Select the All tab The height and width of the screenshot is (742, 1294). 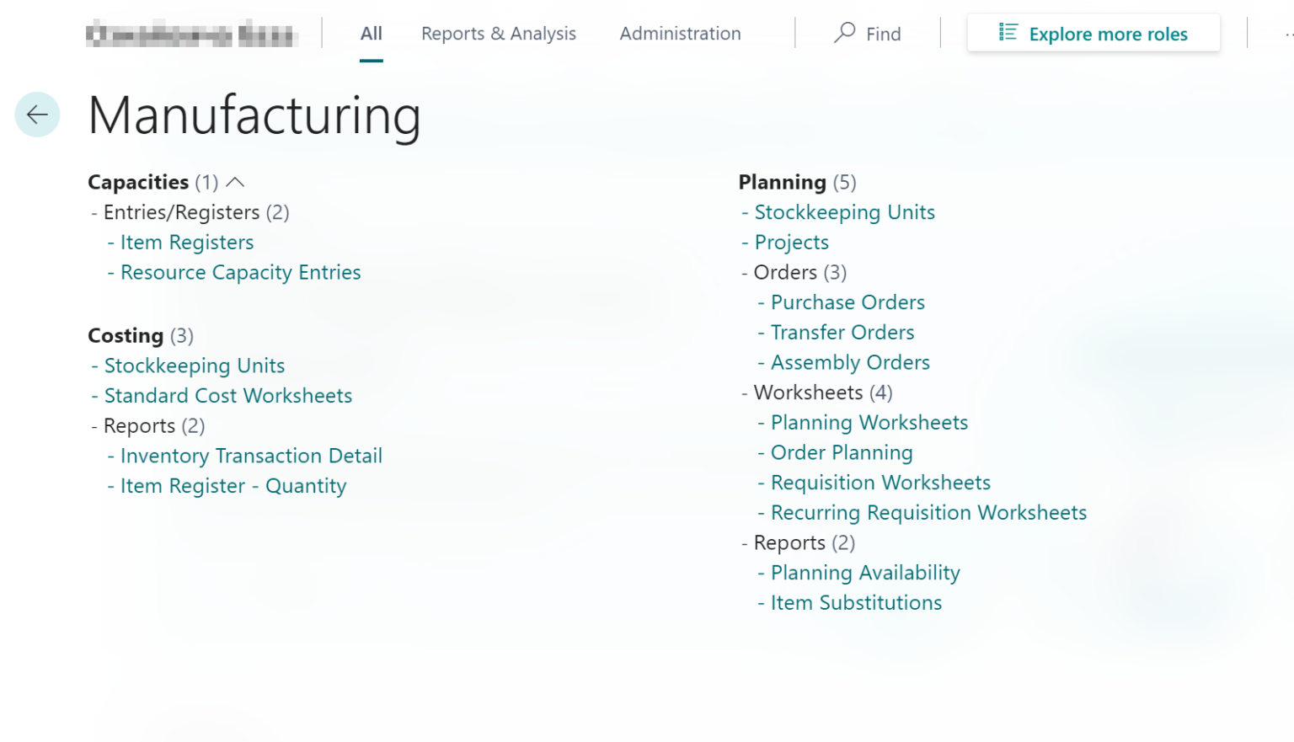[x=370, y=34]
